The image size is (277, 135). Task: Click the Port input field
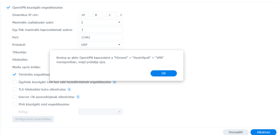[x=100, y=37]
